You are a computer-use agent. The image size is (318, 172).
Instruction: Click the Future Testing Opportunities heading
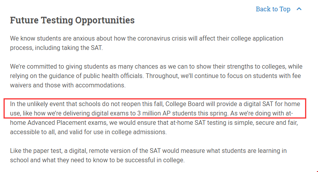[72, 20]
